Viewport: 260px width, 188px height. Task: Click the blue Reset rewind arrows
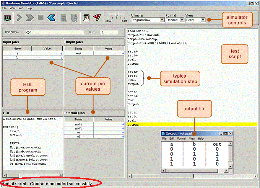pyautogui.click(x=51, y=18)
